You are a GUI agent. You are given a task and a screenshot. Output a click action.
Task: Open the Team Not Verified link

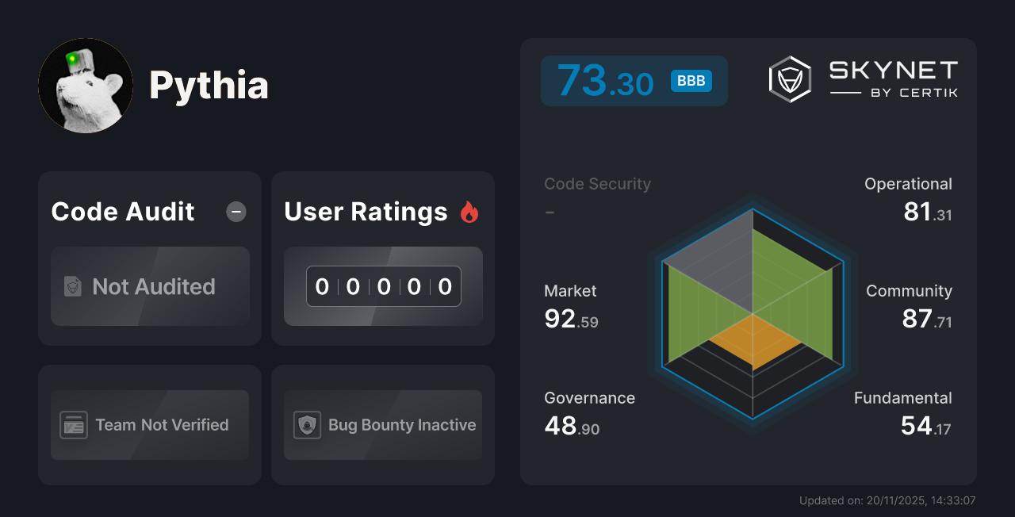click(149, 425)
